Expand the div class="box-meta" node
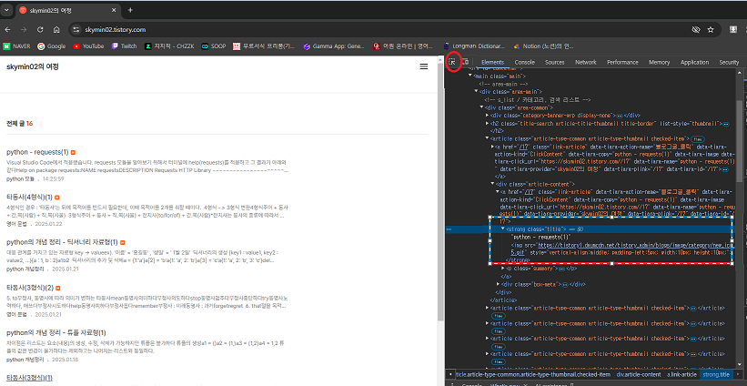This screenshot has width=747, height=386. (x=499, y=285)
